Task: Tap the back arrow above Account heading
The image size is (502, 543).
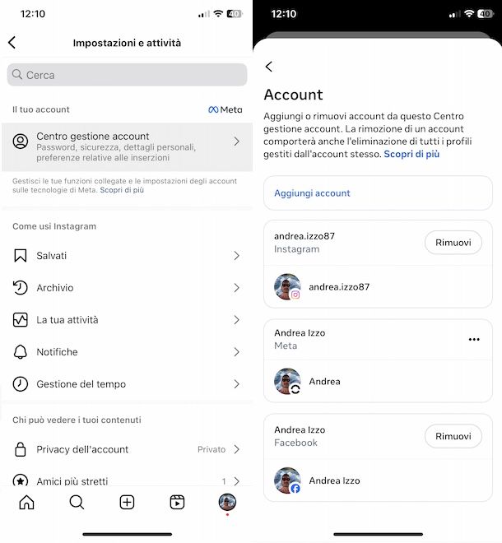Action: point(269,67)
